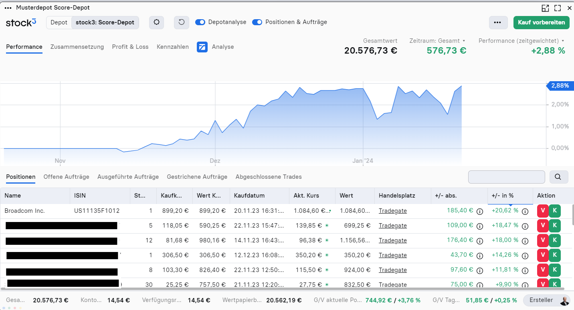The width and height of the screenshot is (574, 310).
Task: Click Tradegate link in Broadcom row
Action: [392, 211]
